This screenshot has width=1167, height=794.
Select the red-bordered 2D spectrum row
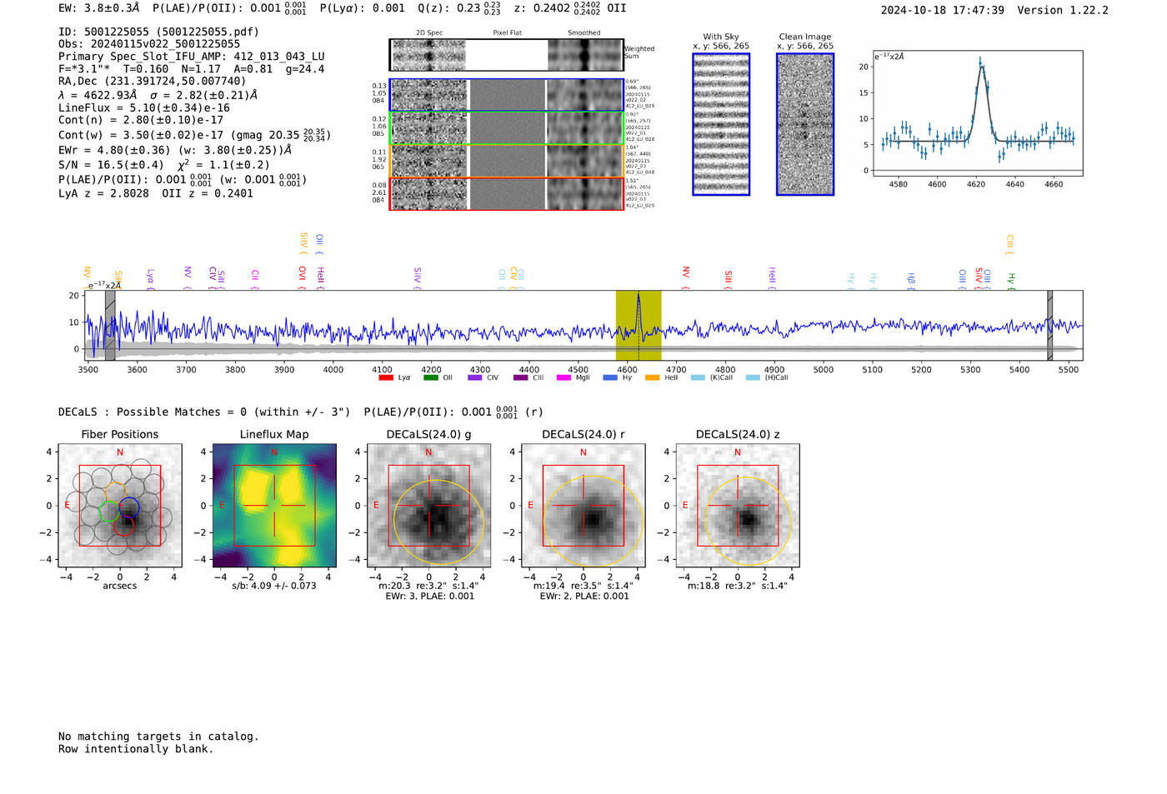coord(507,193)
